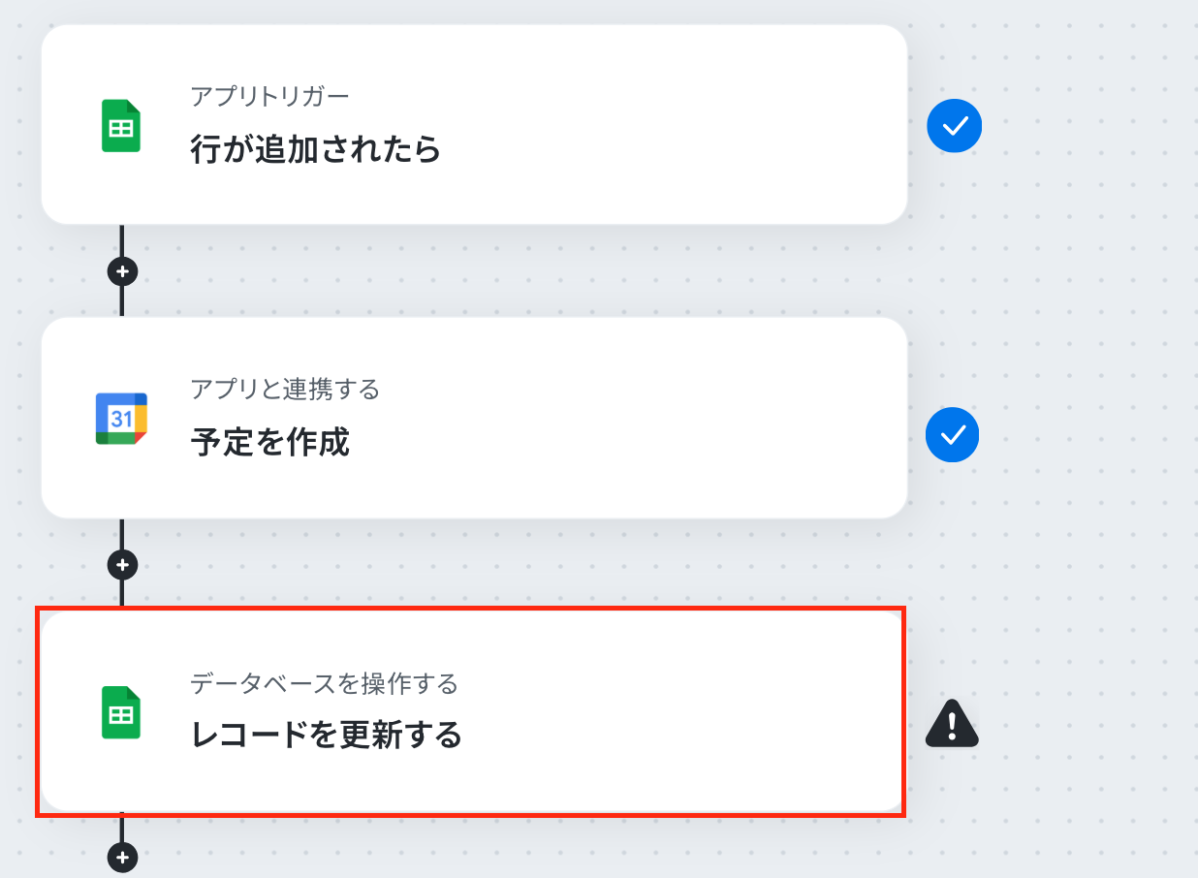Open the 予定を作成 action card
The image size is (1198, 878).
[x=474, y=418]
